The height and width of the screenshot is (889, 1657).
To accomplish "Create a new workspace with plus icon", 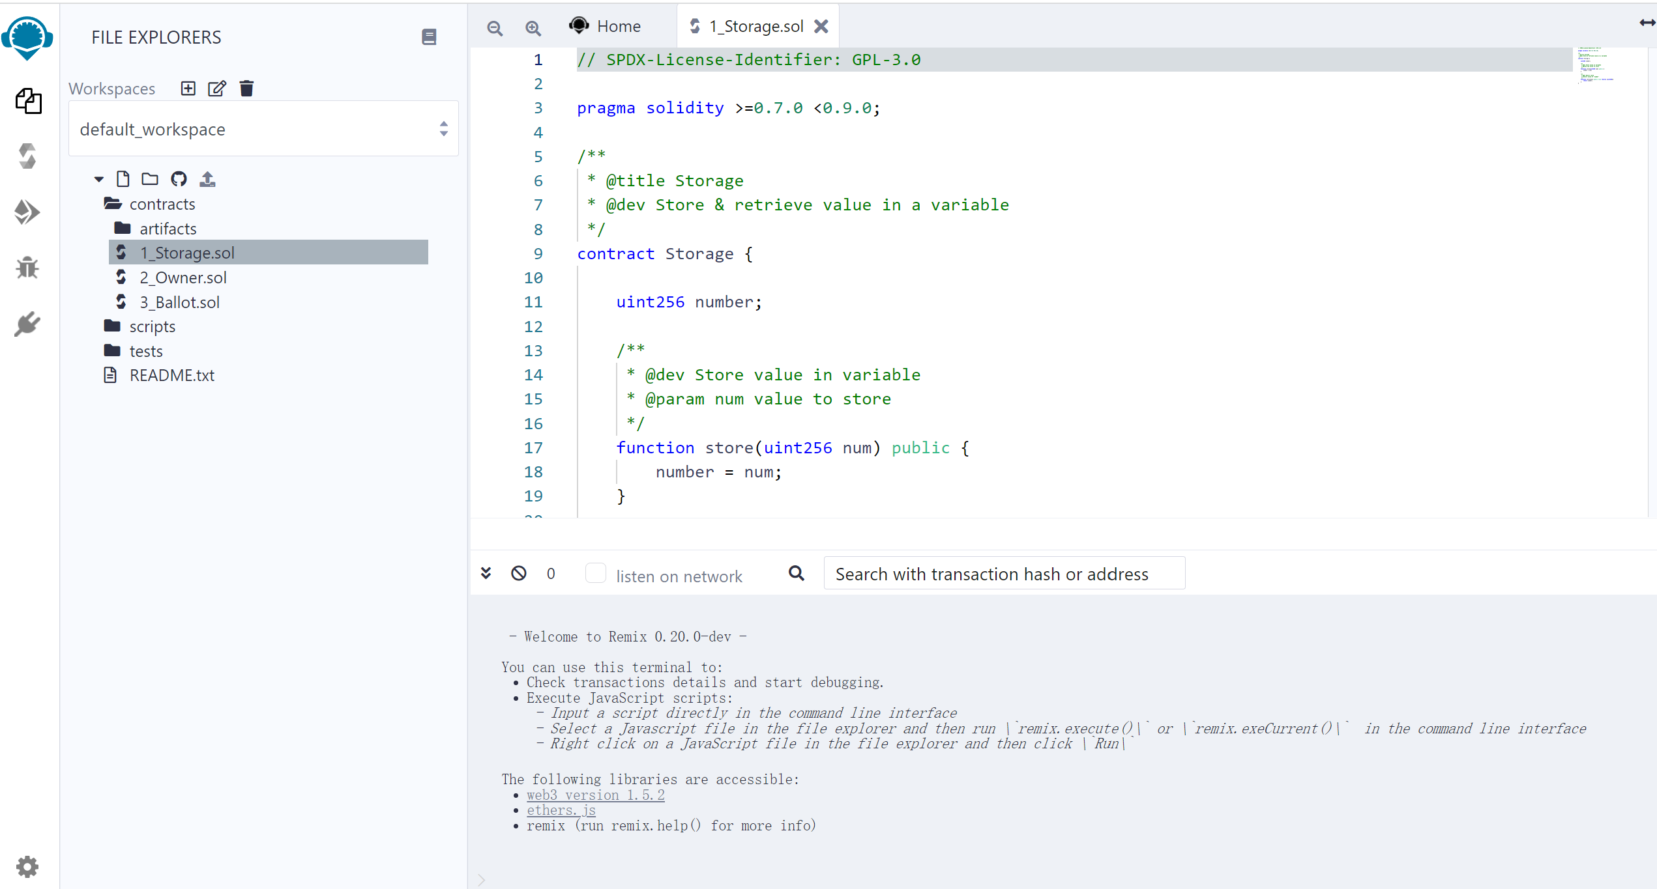I will pos(188,88).
